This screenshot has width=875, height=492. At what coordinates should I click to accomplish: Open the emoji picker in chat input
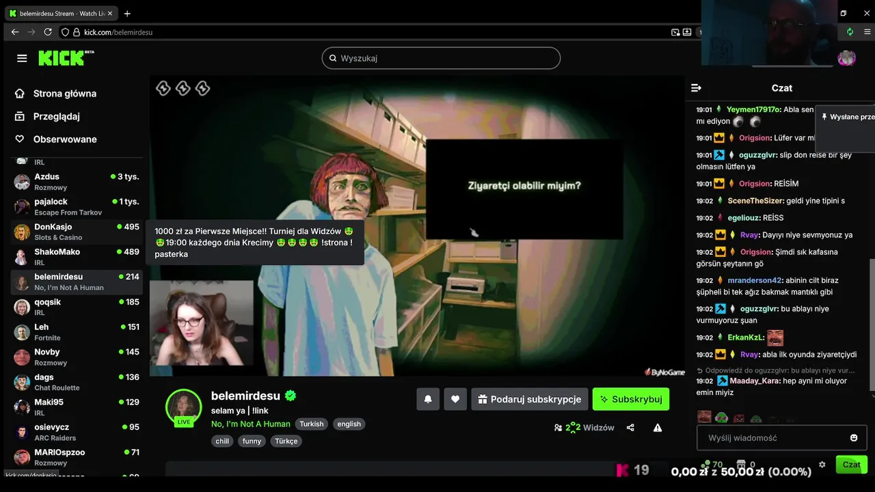pos(854,437)
